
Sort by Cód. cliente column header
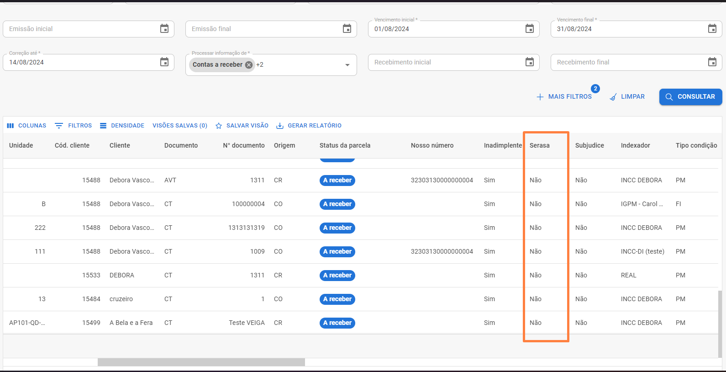(x=72, y=145)
